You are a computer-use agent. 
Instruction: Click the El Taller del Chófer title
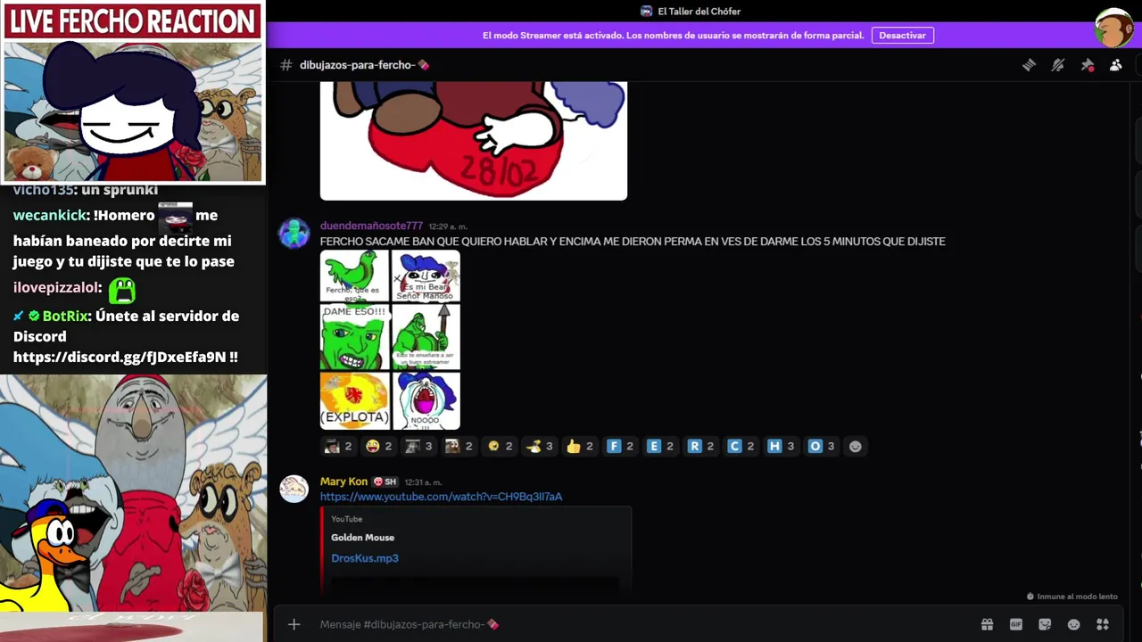point(699,12)
